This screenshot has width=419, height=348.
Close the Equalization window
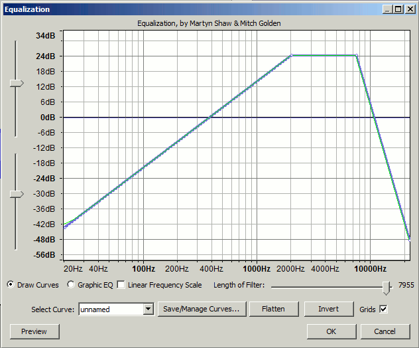click(410, 9)
